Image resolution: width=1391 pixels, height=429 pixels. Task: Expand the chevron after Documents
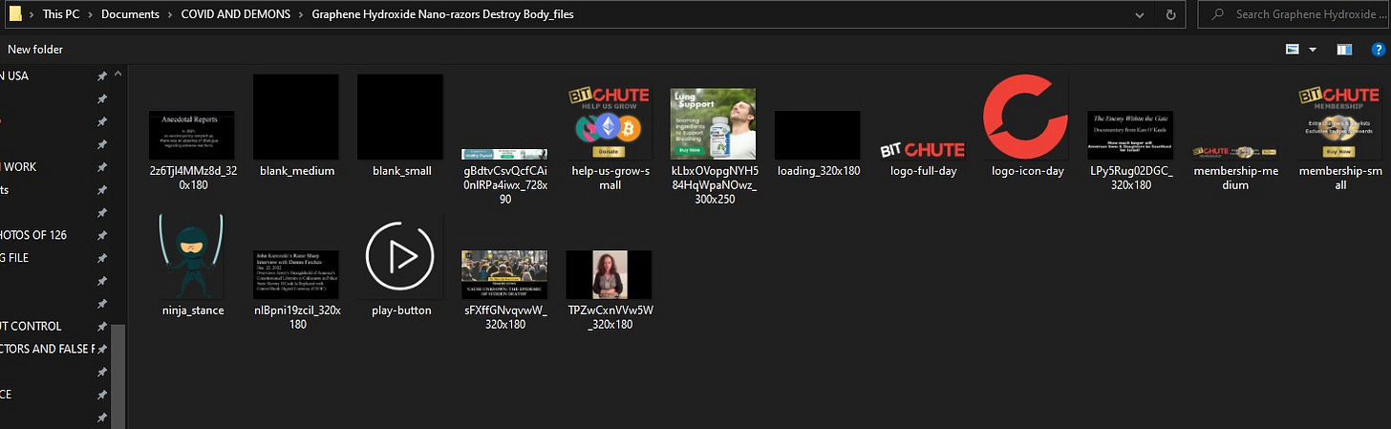point(171,14)
